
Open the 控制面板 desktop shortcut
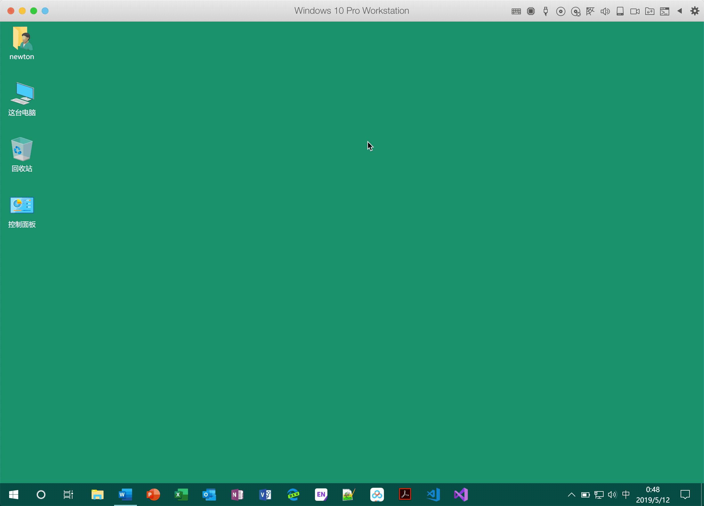coord(22,205)
